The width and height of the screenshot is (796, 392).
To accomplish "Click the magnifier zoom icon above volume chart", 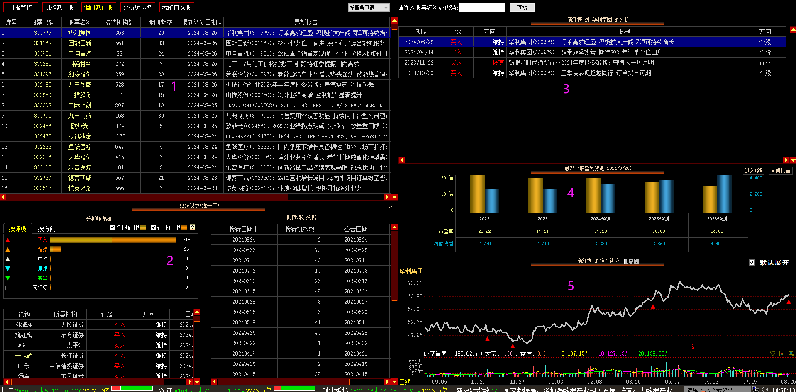I will (x=791, y=353).
